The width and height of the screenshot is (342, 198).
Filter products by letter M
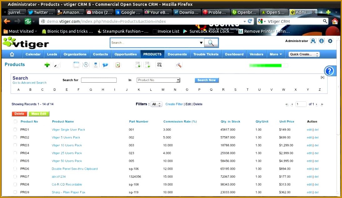(163, 90)
